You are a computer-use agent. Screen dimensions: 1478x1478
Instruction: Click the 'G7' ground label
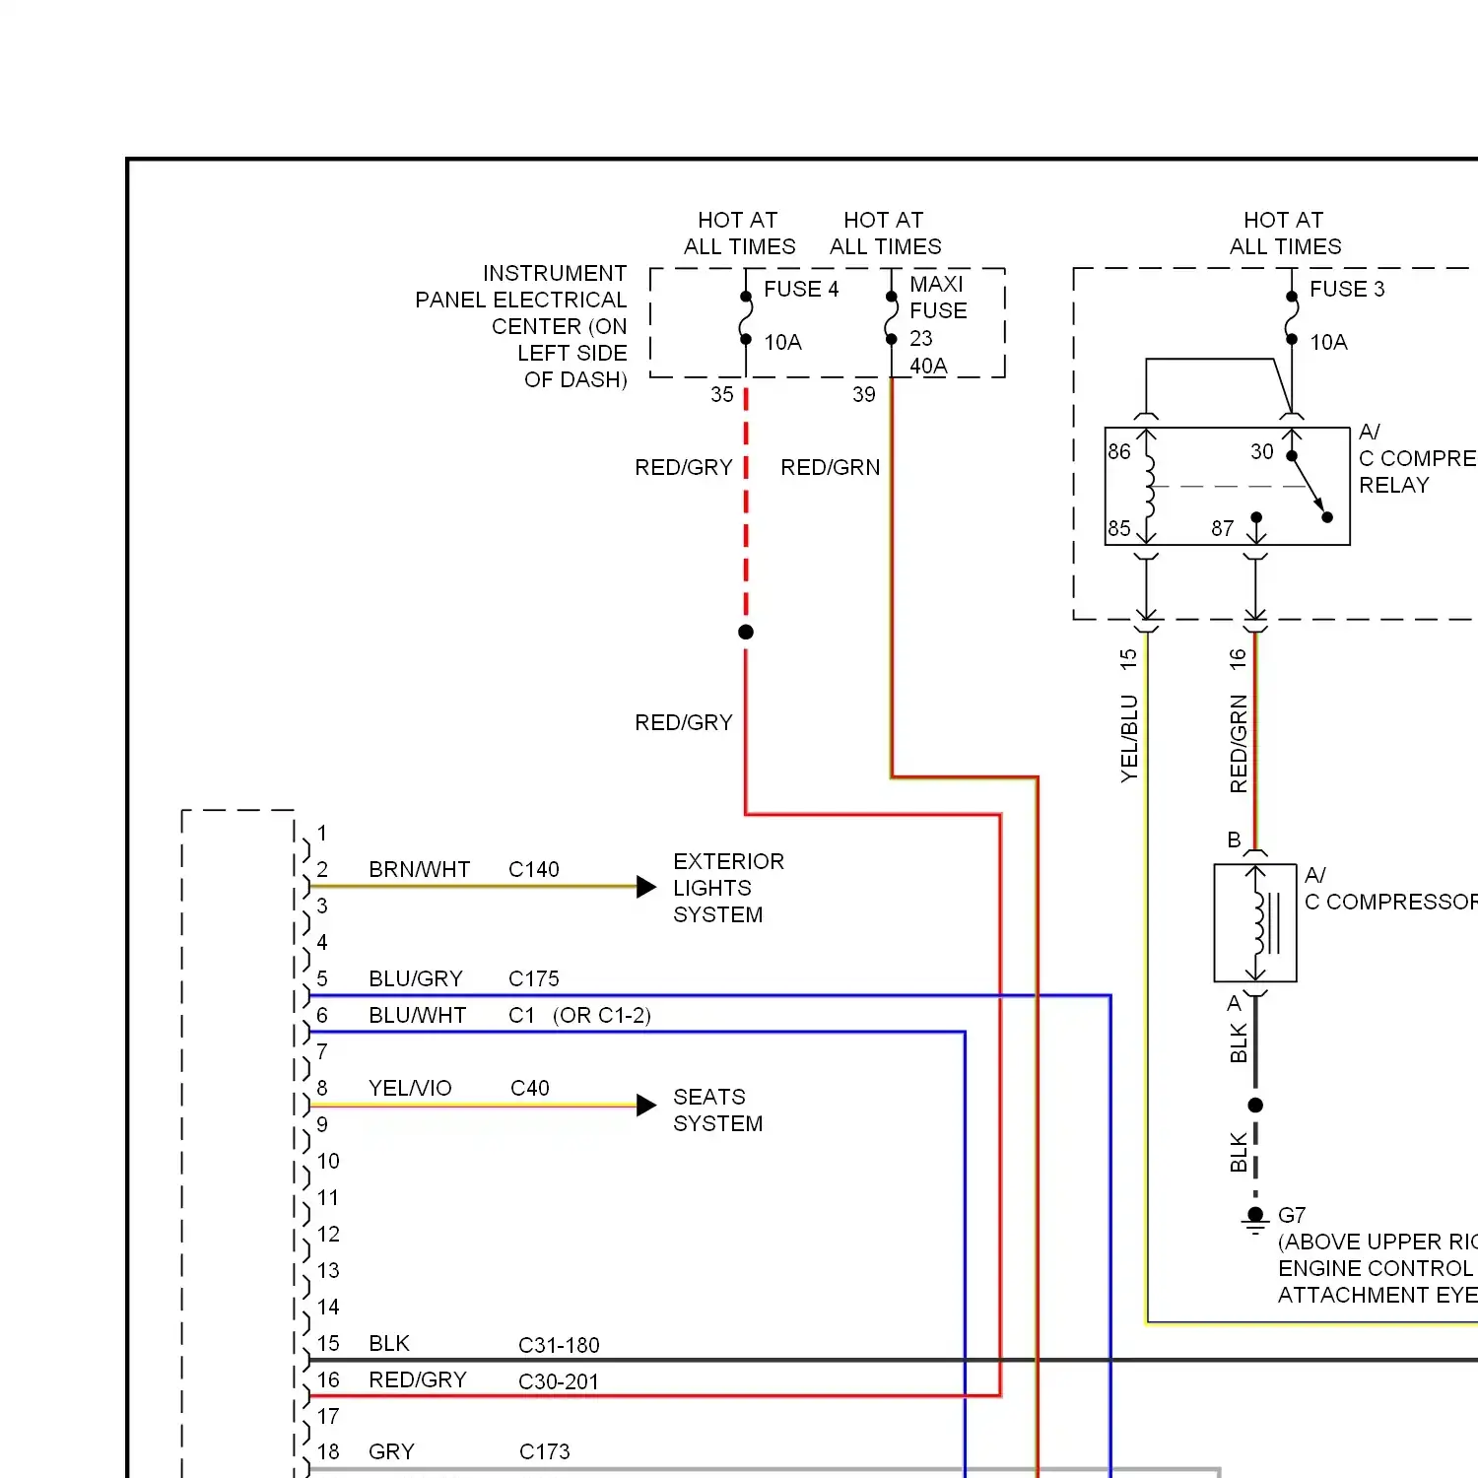click(1292, 1215)
